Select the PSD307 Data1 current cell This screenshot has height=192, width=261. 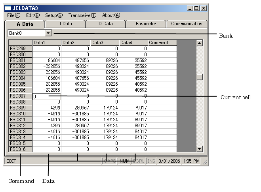tap(47, 96)
